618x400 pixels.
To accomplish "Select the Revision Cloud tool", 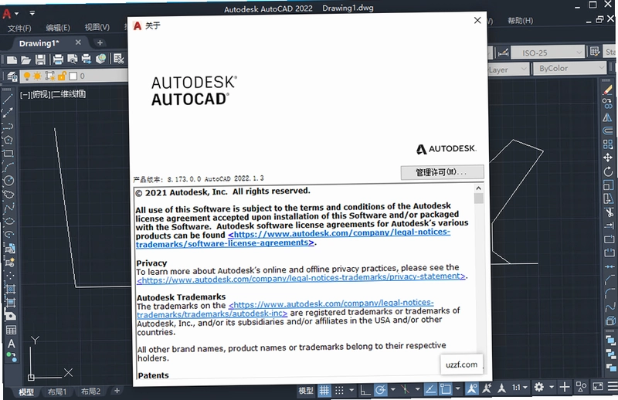I will coord(8,195).
